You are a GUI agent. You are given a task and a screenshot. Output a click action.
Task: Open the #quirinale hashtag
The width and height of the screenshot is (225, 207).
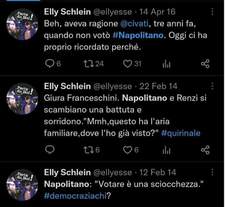(x=180, y=133)
